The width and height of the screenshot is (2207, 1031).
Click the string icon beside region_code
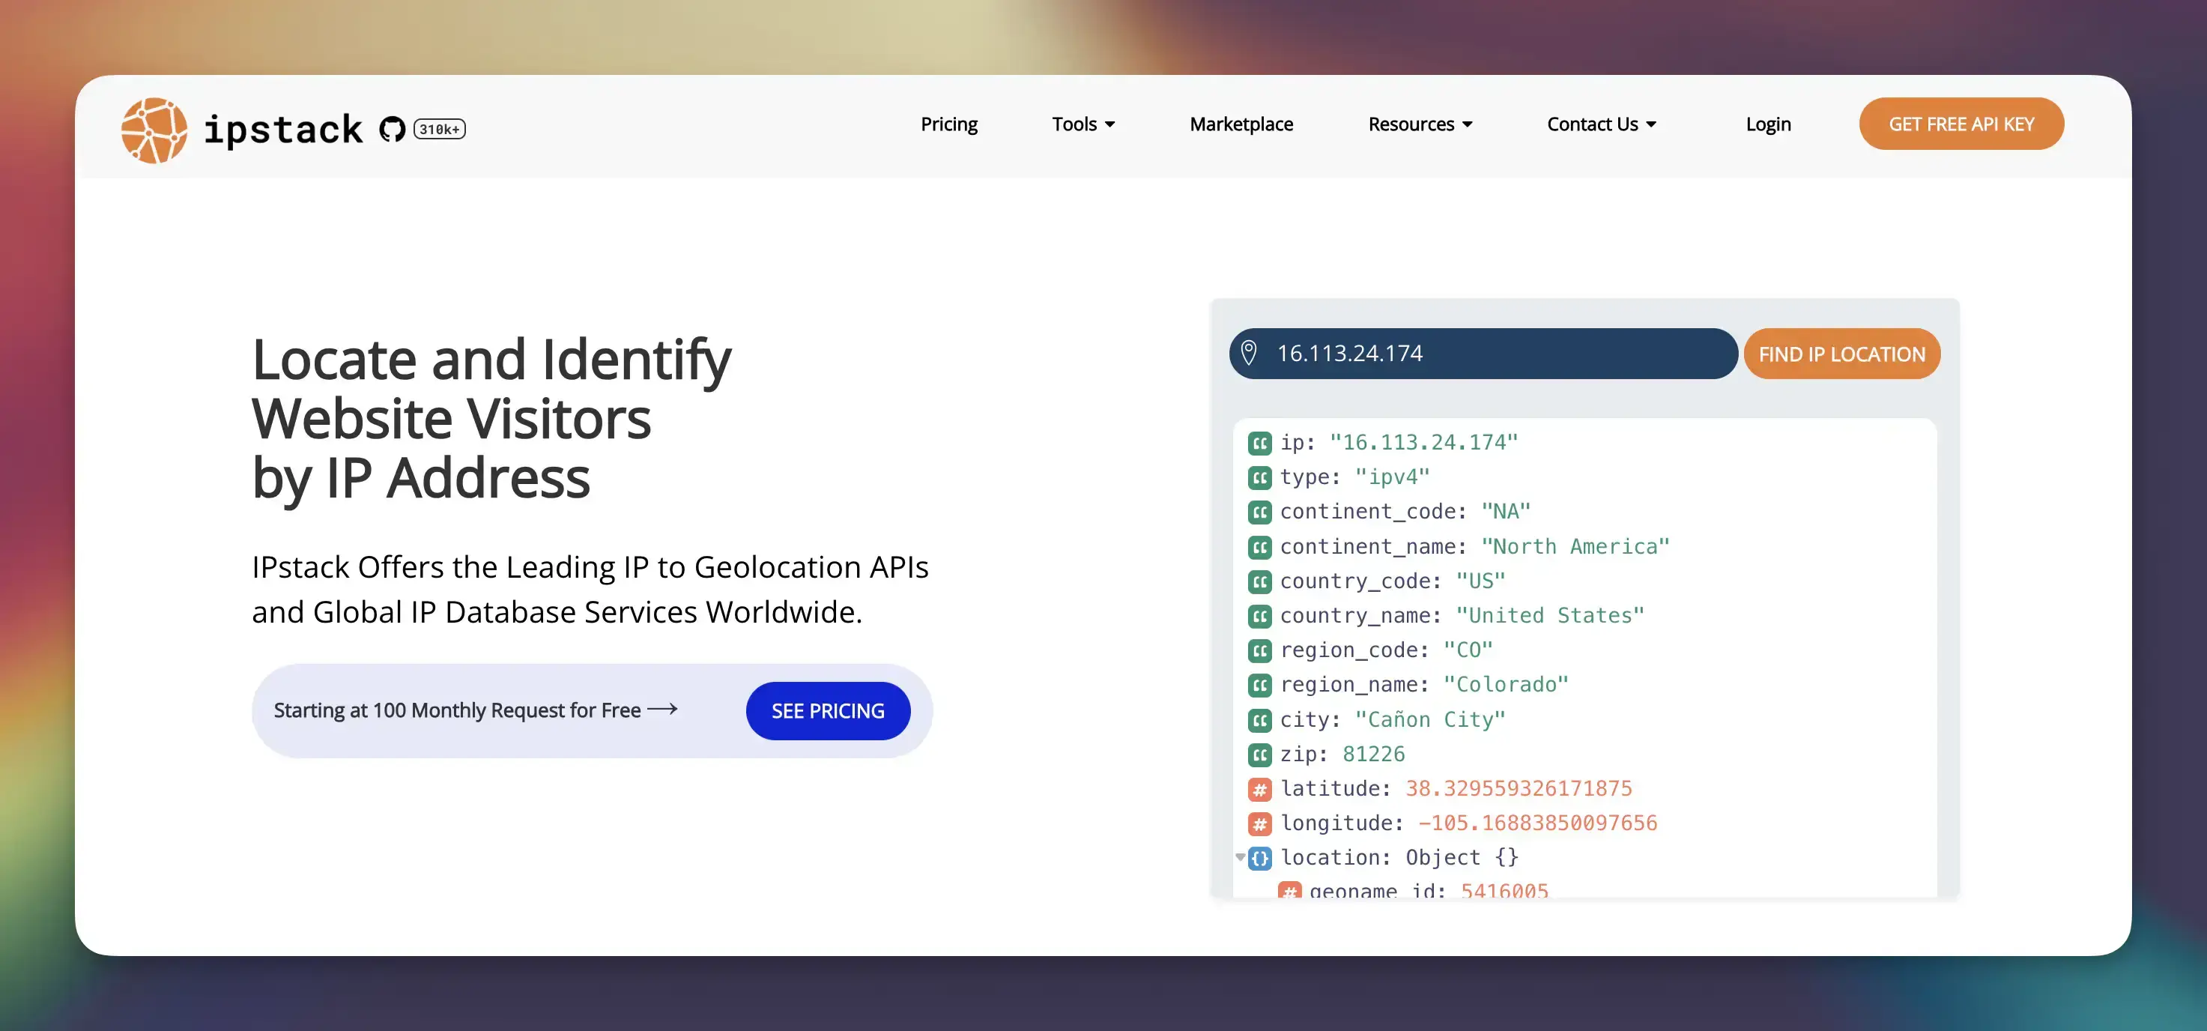[x=1259, y=650]
